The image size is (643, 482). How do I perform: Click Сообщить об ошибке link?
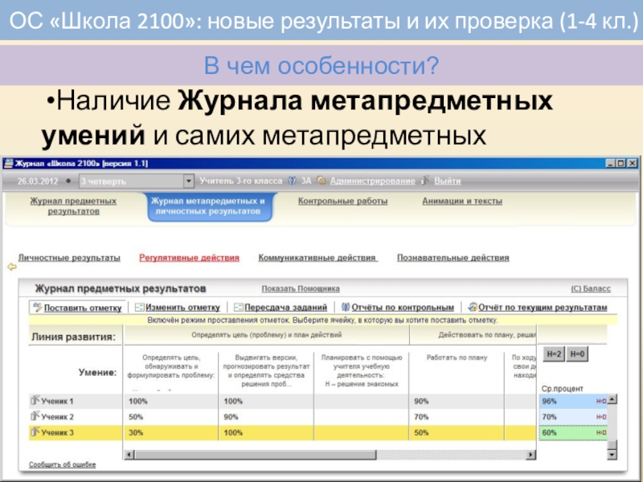point(63,464)
